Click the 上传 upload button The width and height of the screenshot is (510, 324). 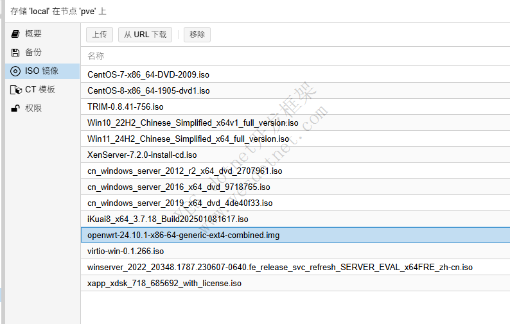click(x=100, y=35)
